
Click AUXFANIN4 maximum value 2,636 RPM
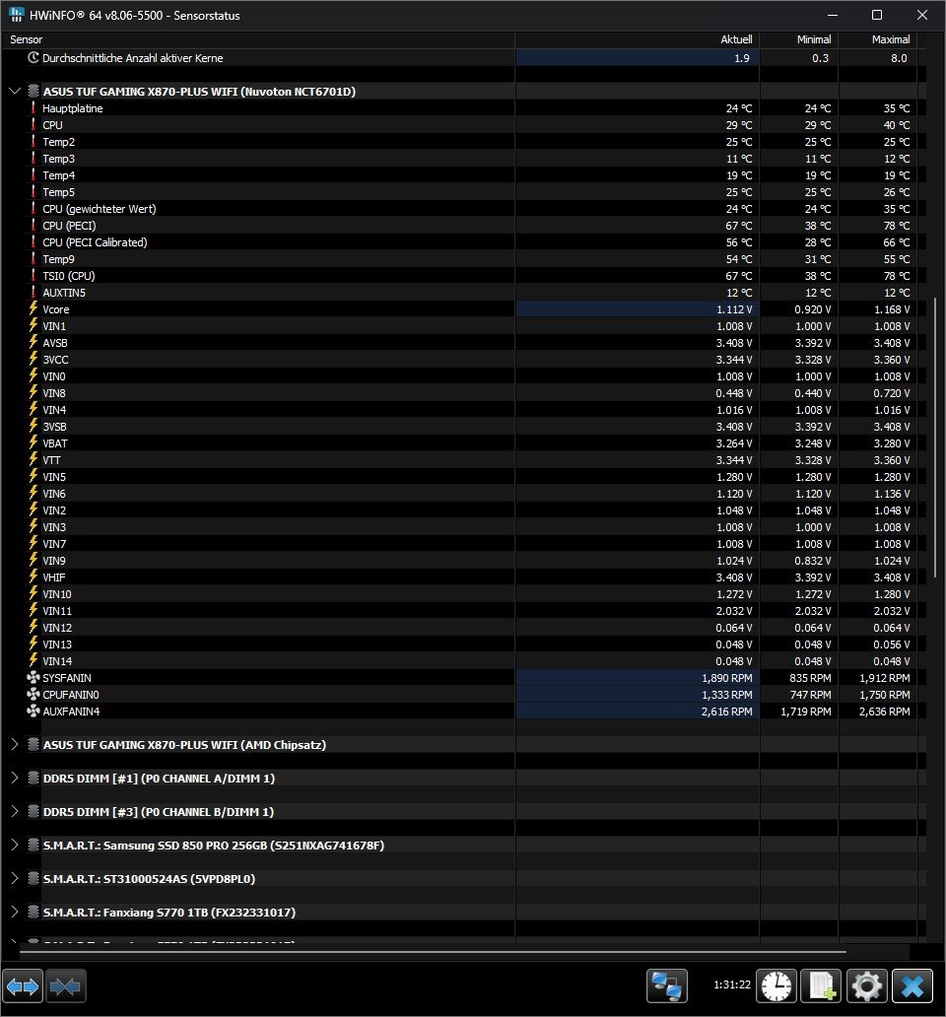[x=884, y=712]
